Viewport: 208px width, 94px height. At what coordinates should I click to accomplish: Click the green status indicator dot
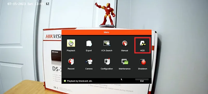coord(65,81)
